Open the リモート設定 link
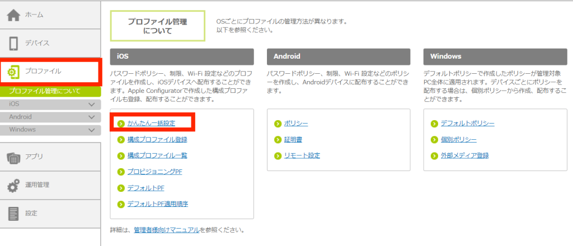The image size is (573, 246). 302,156
